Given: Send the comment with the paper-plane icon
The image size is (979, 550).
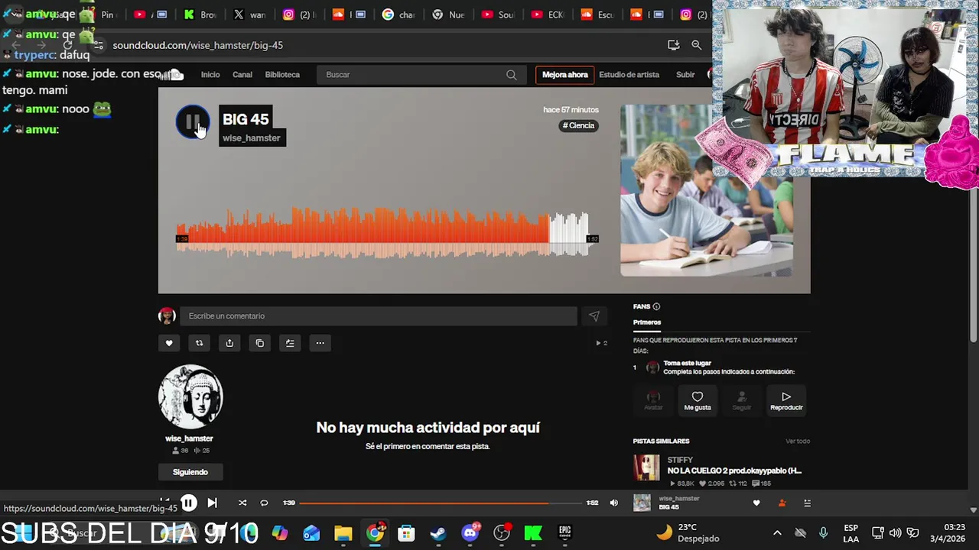Looking at the screenshot, I should click(x=594, y=316).
